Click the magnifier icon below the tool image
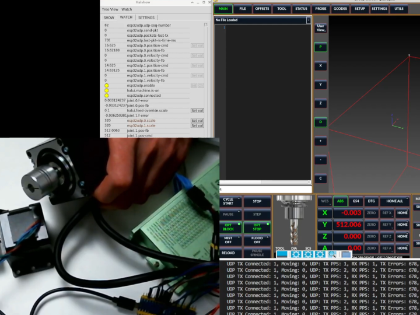This screenshot has width=420, height=315. pyautogui.click(x=332, y=254)
